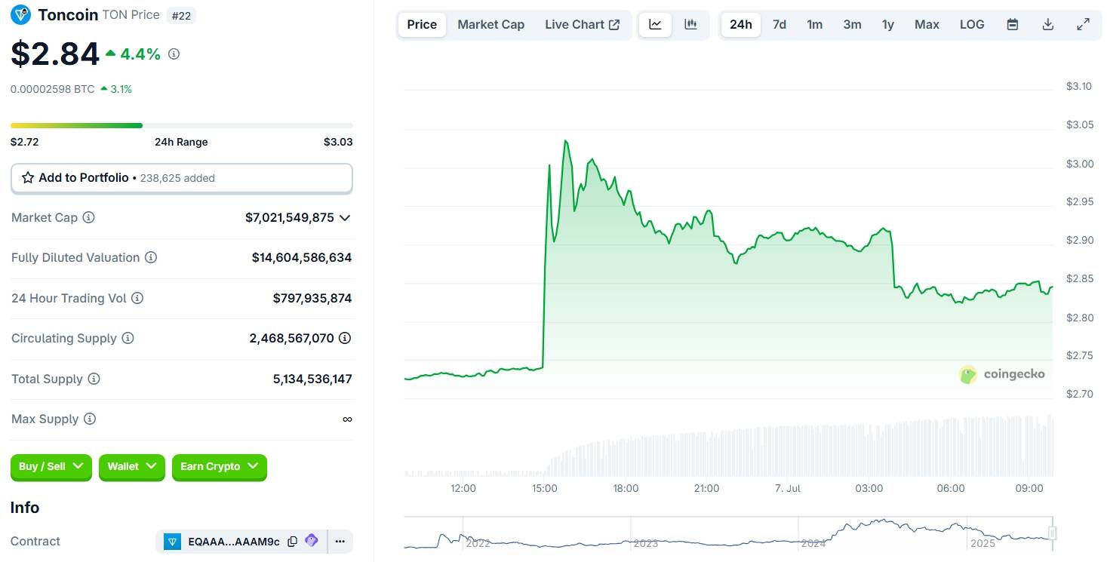Click the 24h Range progress bar
Image resolution: width=1107 pixels, height=562 pixels.
[182, 125]
